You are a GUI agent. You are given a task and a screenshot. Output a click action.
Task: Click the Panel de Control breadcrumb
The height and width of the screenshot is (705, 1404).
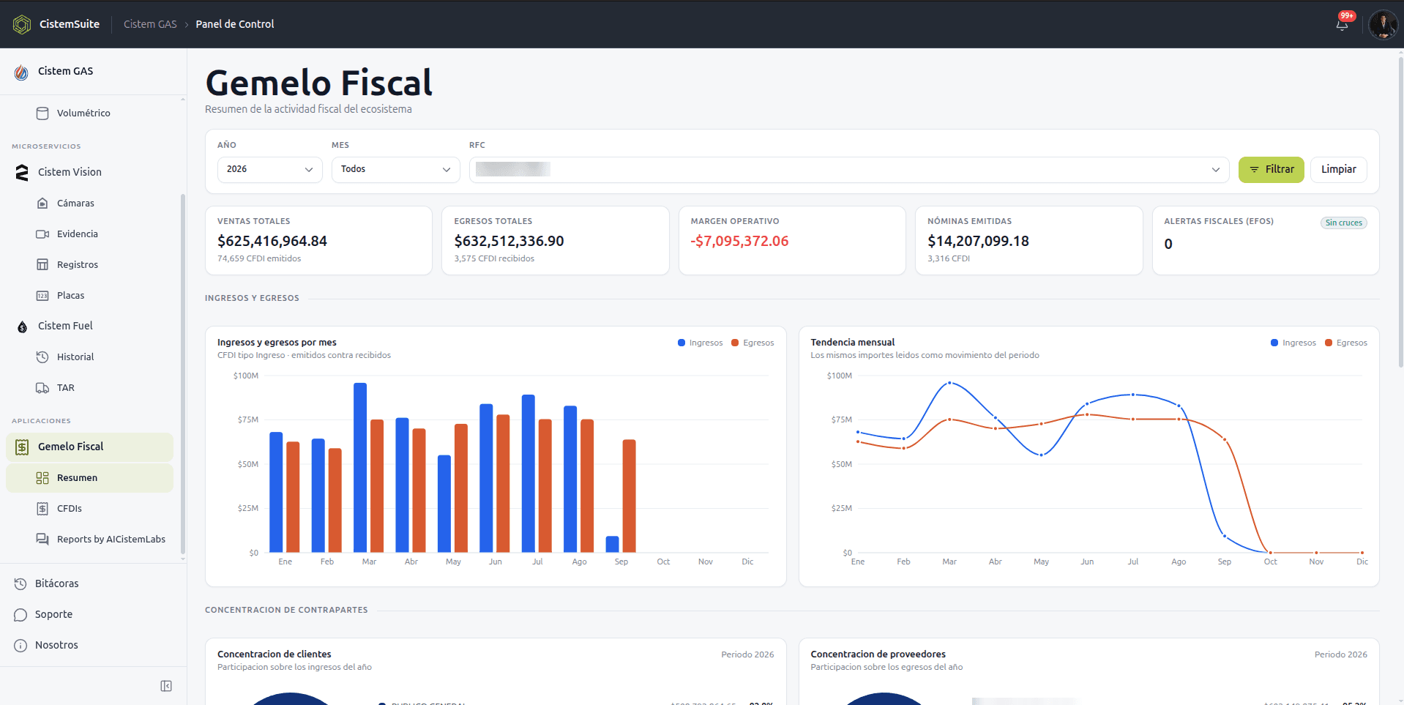[235, 24]
